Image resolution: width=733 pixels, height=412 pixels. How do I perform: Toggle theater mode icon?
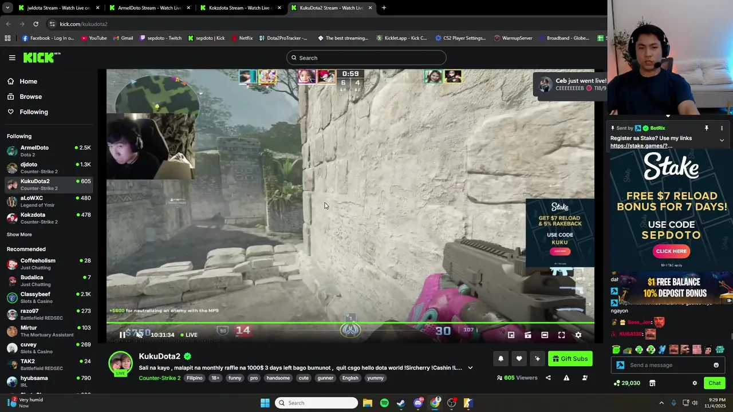[545, 335]
